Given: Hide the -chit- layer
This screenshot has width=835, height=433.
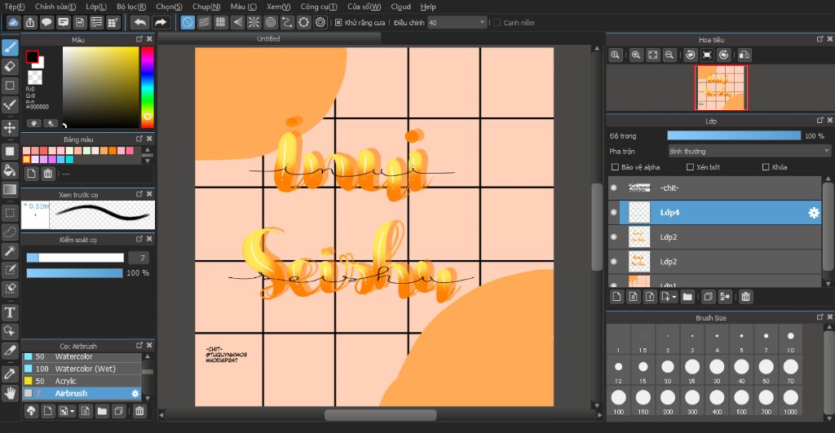Looking at the screenshot, I should coord(613,188).
